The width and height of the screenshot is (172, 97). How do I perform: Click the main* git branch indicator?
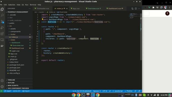8,91
